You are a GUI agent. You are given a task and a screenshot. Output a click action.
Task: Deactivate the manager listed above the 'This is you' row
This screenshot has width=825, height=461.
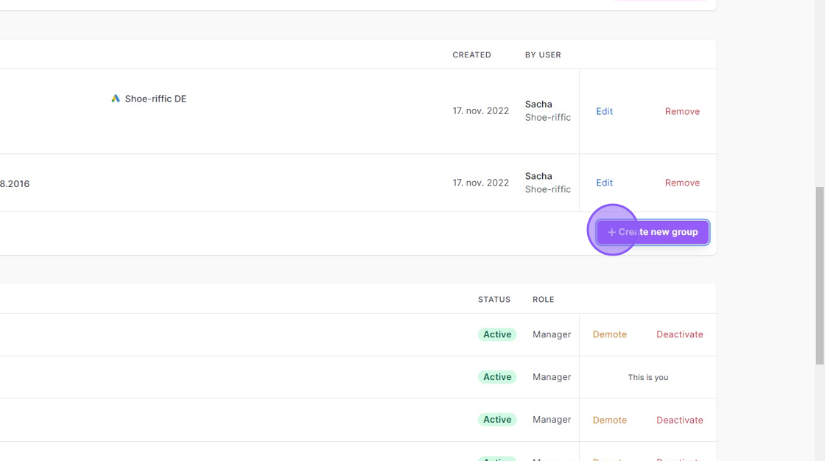(x=679, y=334)
